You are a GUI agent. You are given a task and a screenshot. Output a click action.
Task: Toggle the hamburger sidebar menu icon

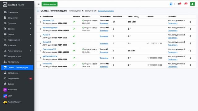tap(38, 4)
